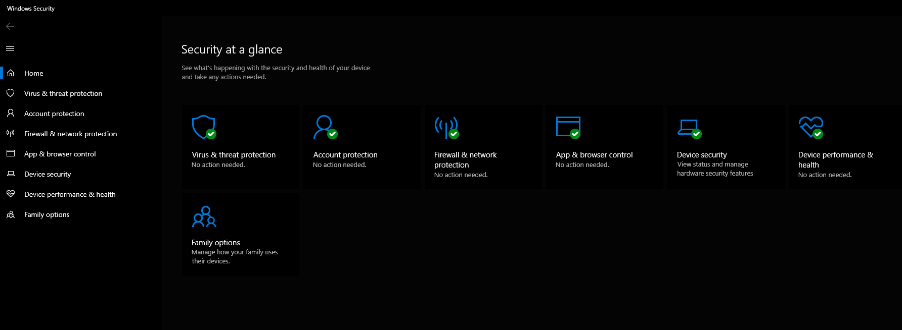Click the Virus & threat protection shield tile icon
902x330 pixels.
[204, 127]
